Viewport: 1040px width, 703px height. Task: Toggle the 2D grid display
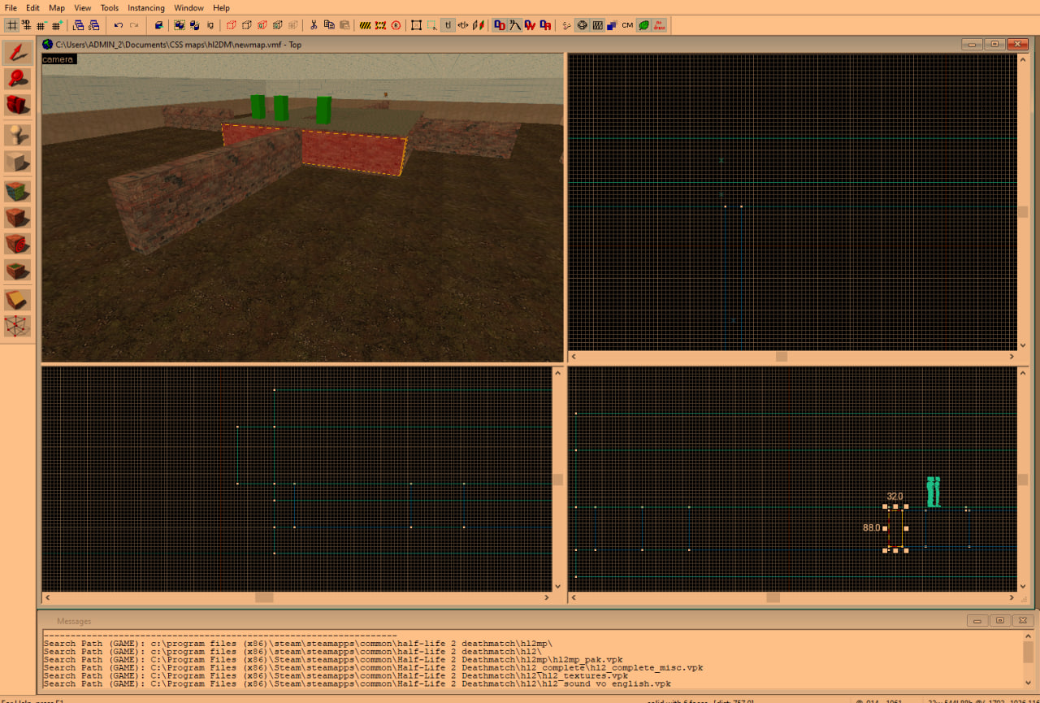coord(11,25)
